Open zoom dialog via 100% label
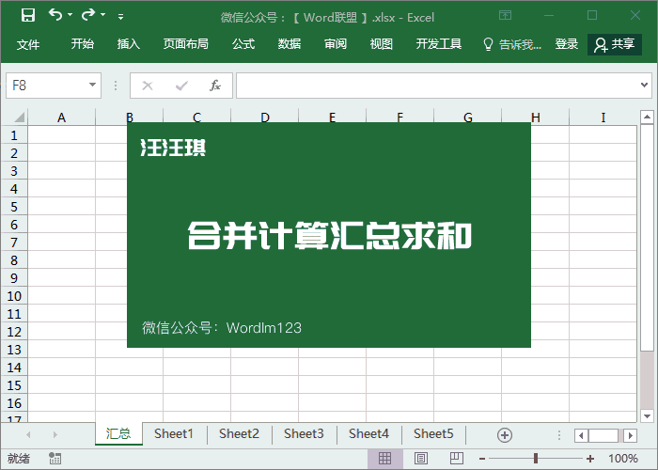Image resolution: width=658 pixels, height=470 pixels. [x=623, y=459]
